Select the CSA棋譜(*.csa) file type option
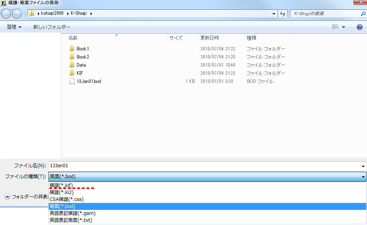This screenshot has width=367, height=225. [x=66, y=199]
